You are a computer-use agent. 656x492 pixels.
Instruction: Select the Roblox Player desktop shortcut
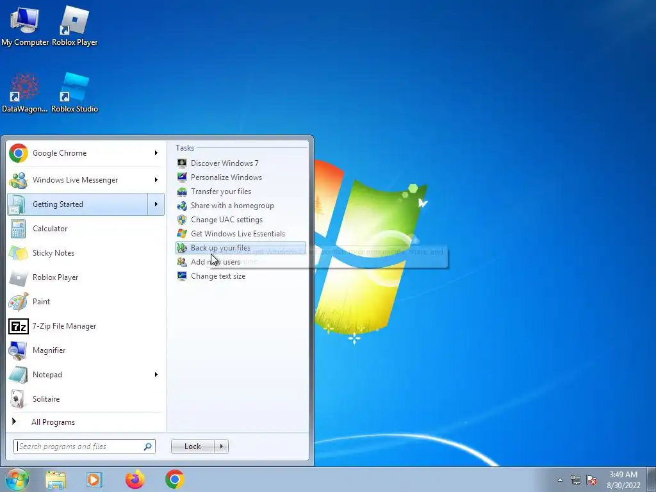pyautogui.click(x=74, y=26)
